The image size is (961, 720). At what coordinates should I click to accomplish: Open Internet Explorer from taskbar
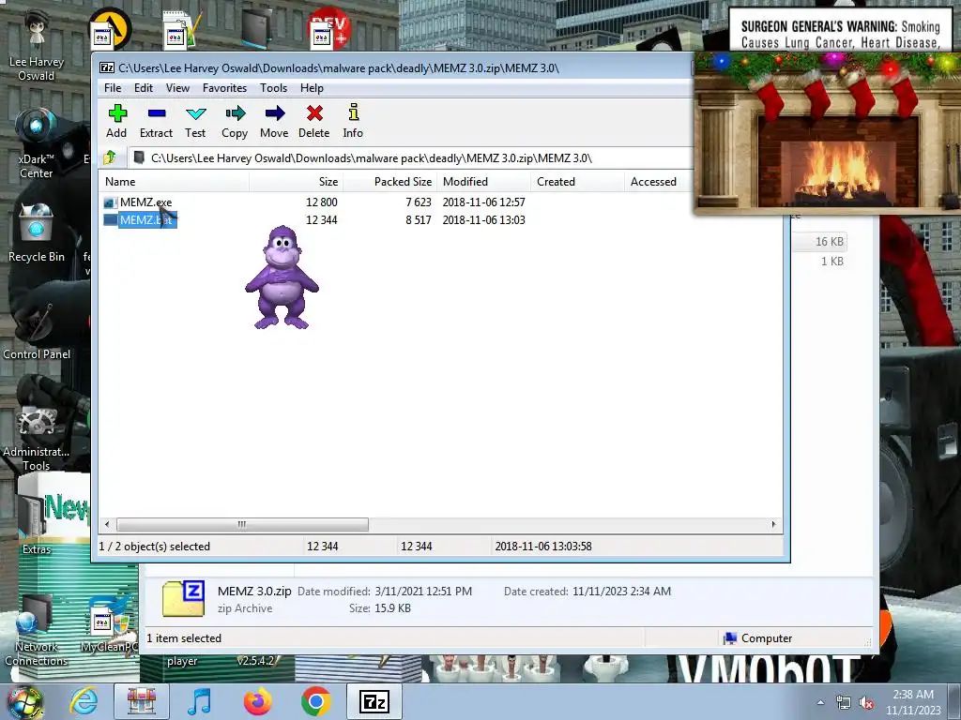coord(84,701)
